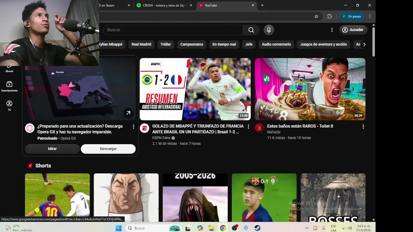Screen dimensions: 413x232
Task: Open Rufus5z channel avatar
Action: pyautogui.click(x=259, y=128)
